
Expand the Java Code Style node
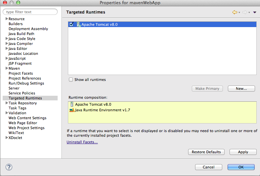click(7, 39)
